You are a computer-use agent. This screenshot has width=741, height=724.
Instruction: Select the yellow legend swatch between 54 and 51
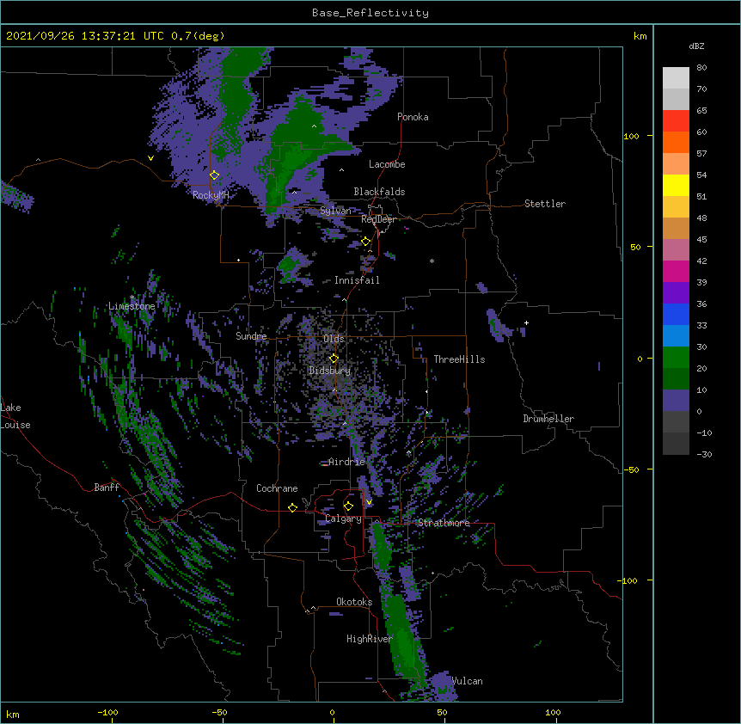tap(676, 185)
